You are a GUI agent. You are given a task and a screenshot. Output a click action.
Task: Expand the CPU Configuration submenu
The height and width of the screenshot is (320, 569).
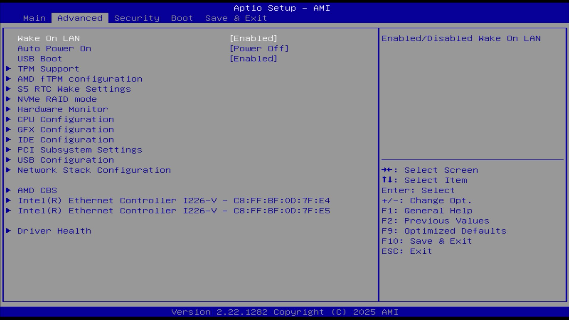(x=65, y=119)
